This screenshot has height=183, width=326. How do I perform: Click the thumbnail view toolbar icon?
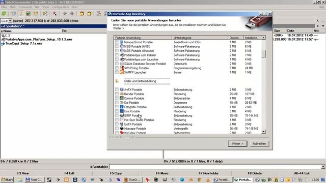tap(28, 14)
